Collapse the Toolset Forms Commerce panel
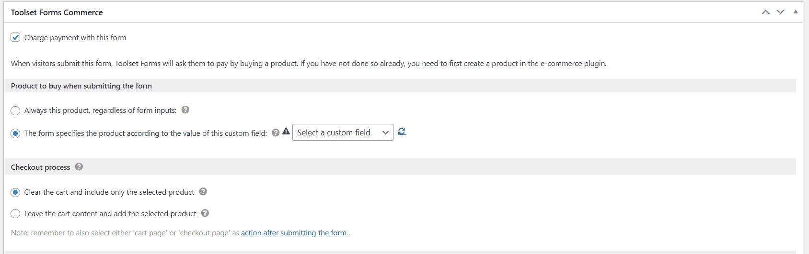Image resolution: width=809 pixels, height=254 pixels. click(x=796, y=12)
